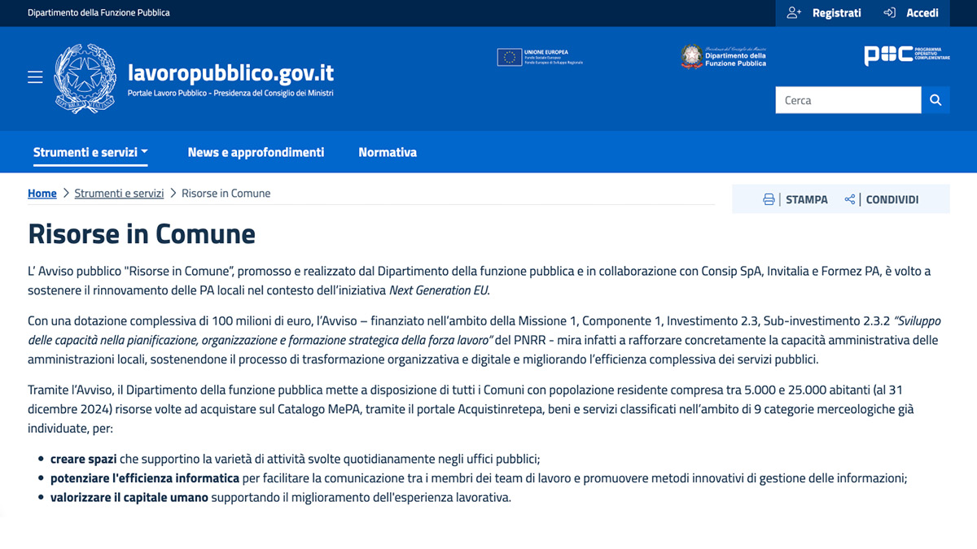
Task: Click the print icon next to STAMPA
Action: click(x=769, y=198)
